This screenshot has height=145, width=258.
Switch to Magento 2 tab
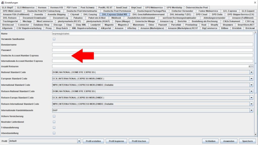pos(123,25)
